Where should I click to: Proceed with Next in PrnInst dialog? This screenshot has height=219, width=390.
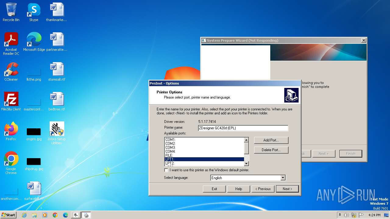(x=287, y=189)
